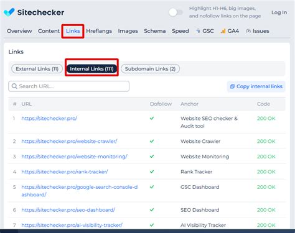The height and width of the screenshot is (233, 295).
Task: Open the GA4 tab
Action: [x=230, y=31]
